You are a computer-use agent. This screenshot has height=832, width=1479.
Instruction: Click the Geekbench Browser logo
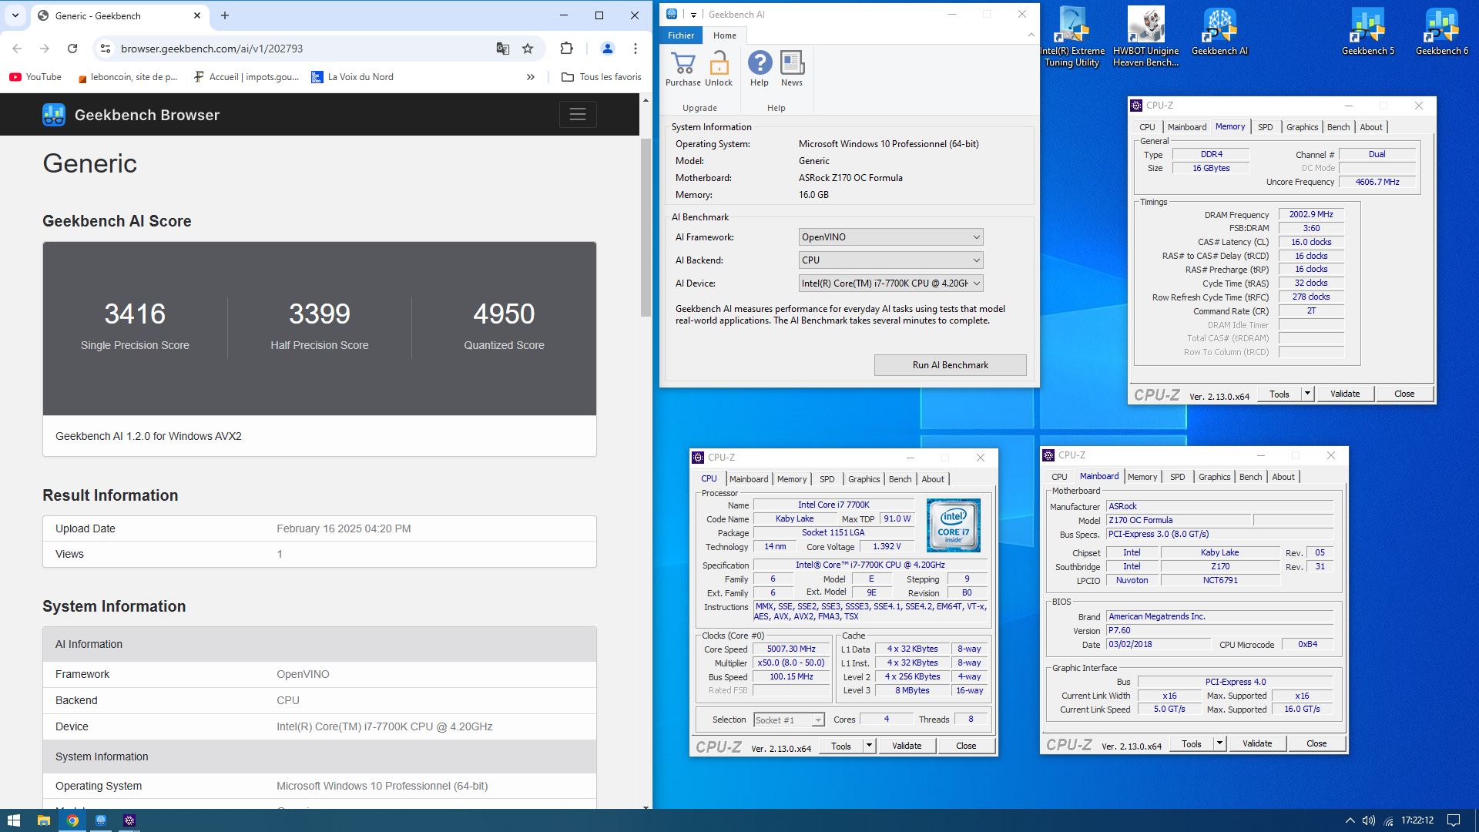point(54,115)
